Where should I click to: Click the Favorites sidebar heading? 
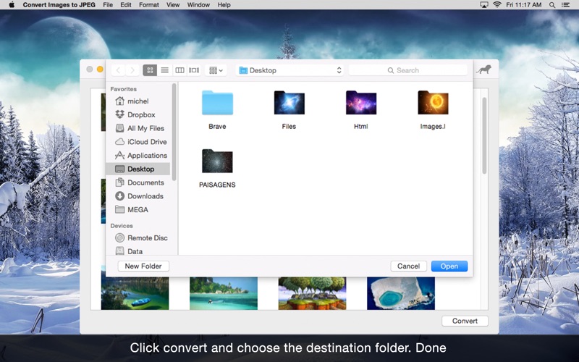123,89
